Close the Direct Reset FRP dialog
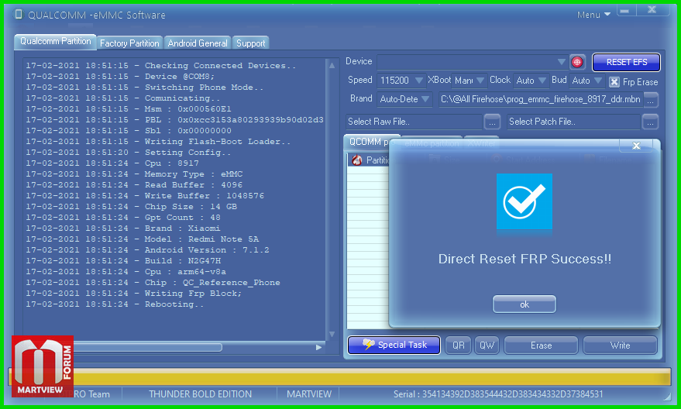This screenshot has height=409, width=681. coord(636,146)
